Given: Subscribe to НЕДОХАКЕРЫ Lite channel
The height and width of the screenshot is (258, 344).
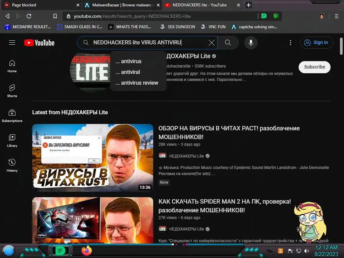Looking at the screenshot, I should pos(314,67).
